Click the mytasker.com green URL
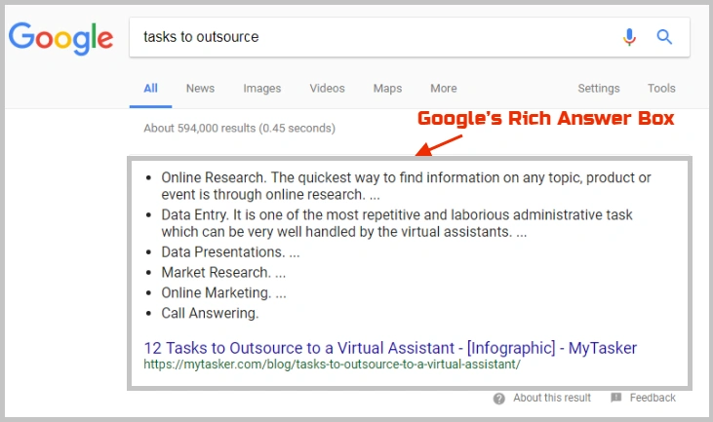This screenshot has height=422, width=713. pyautogui.click(x=332, y=364)
